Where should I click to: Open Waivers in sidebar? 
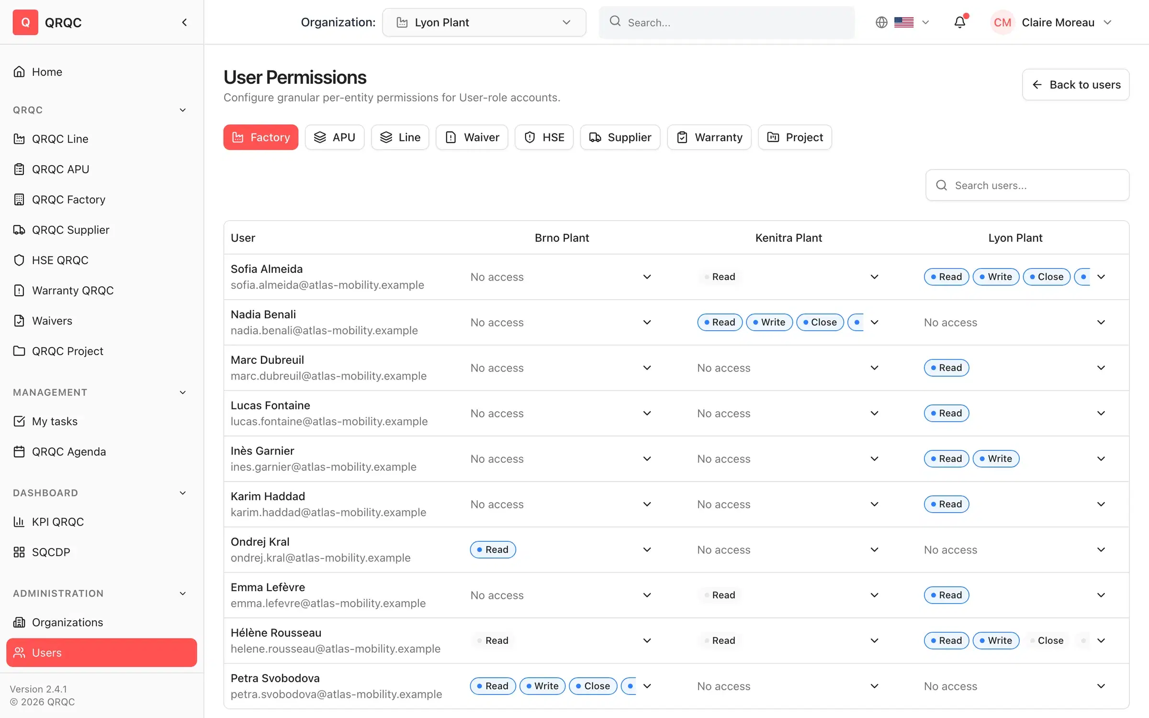(101, 321)
